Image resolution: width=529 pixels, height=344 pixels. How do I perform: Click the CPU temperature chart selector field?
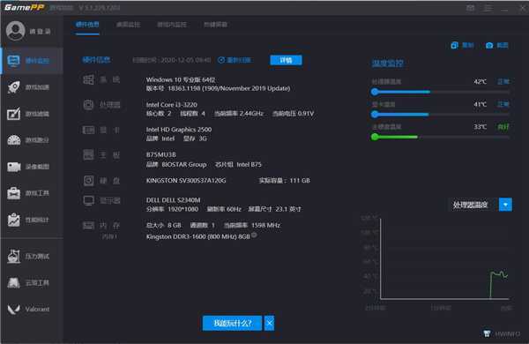(x=473, y=205)
